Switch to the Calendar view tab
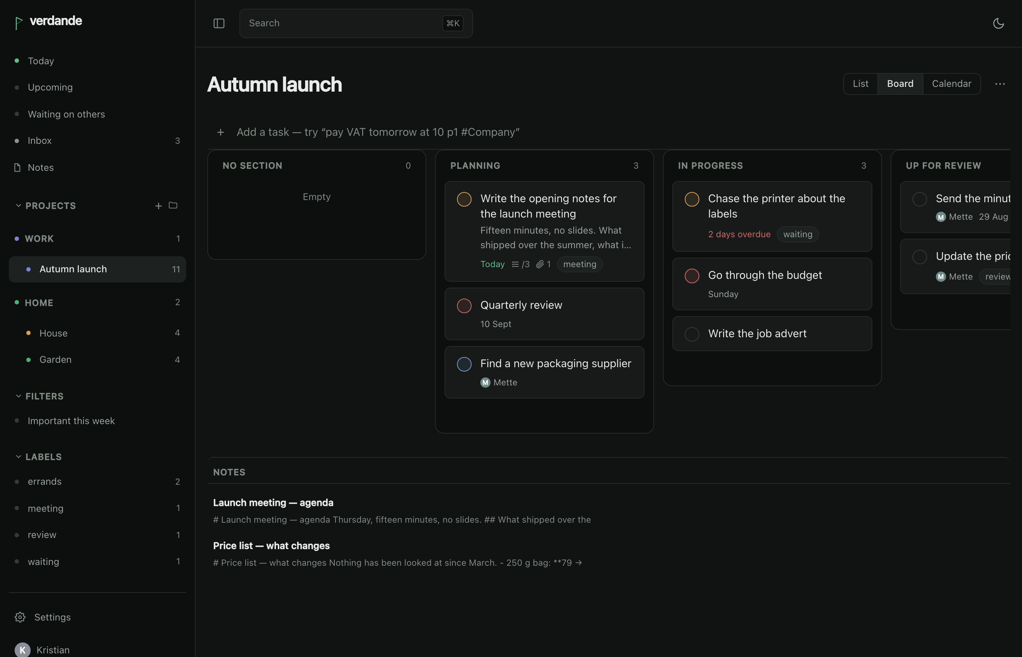Image resolution: width=1022 pixels, height=657 pixels. pos(951,84)
